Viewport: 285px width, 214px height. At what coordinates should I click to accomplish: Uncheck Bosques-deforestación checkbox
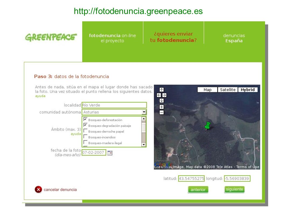pyautogui.click(x=85, y=120)
